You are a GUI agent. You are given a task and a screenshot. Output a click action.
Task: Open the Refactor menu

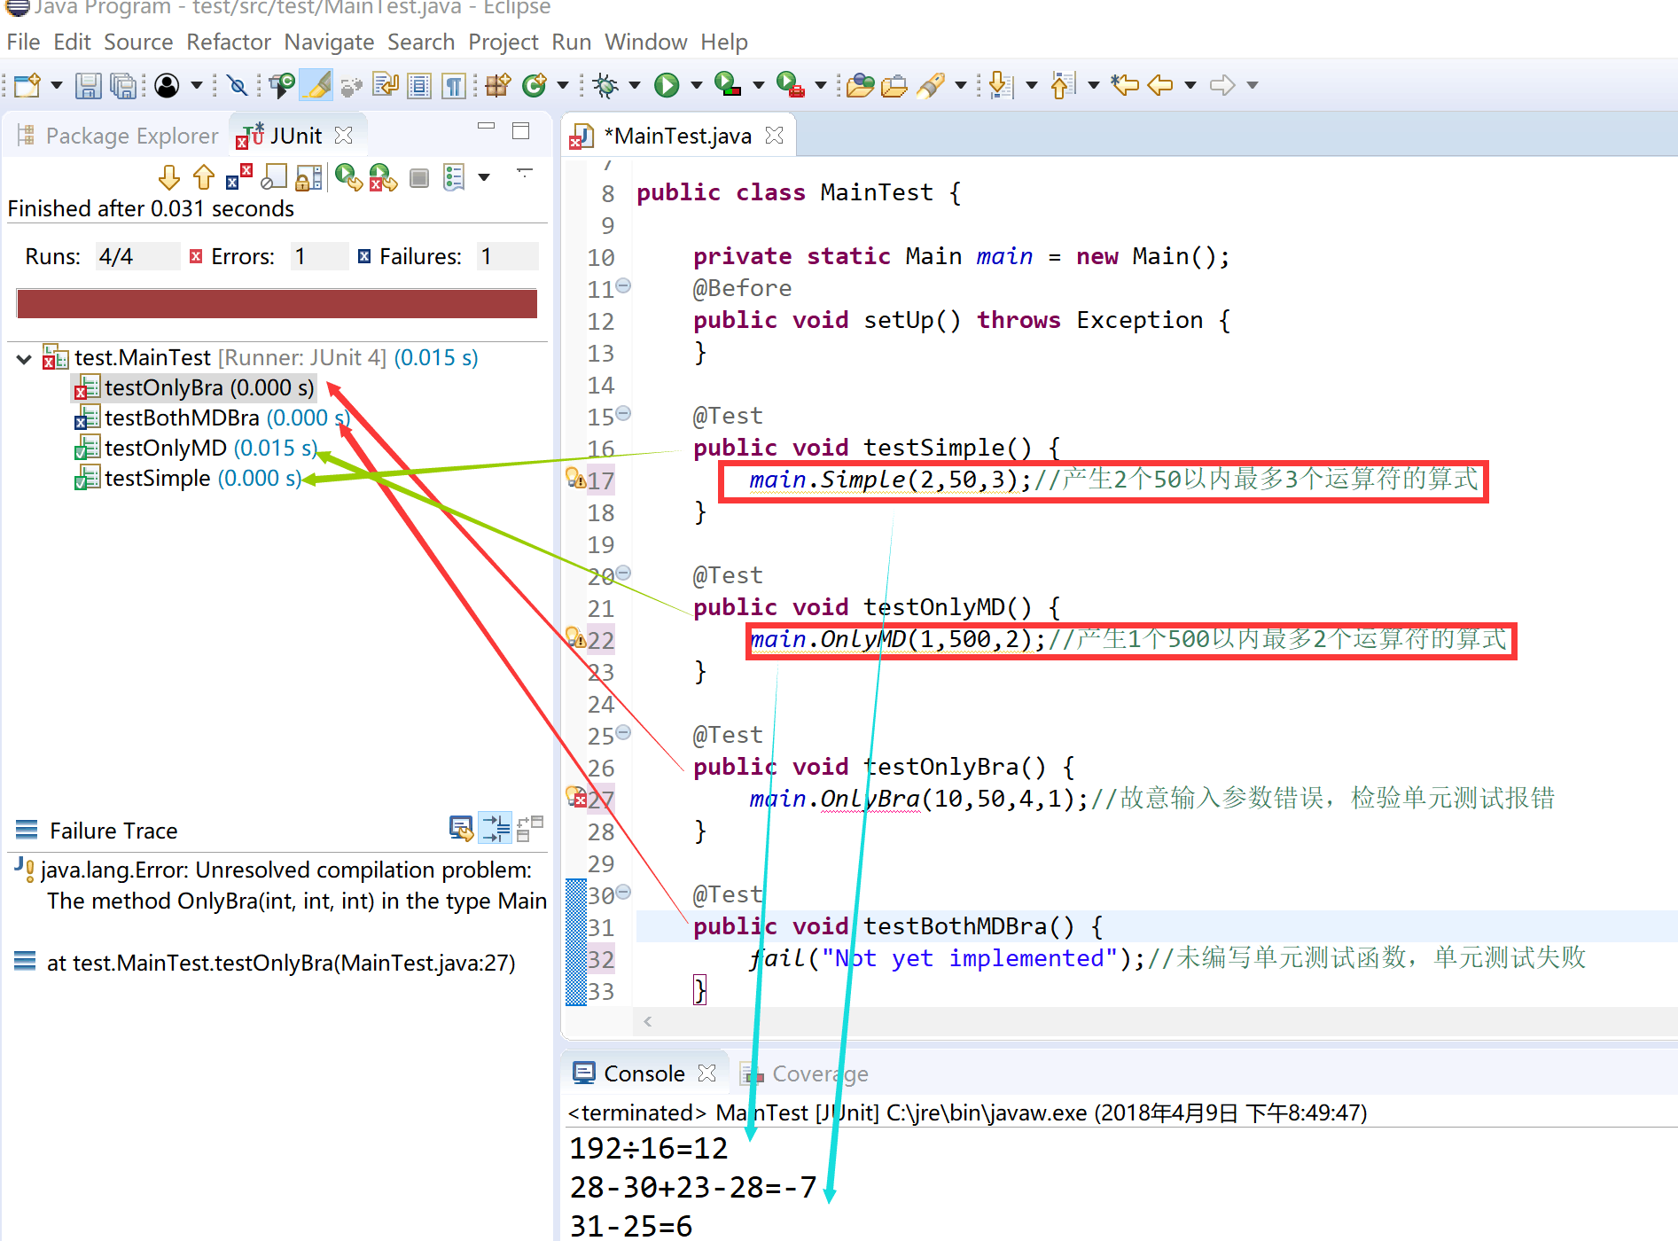(x=228, y=42)
